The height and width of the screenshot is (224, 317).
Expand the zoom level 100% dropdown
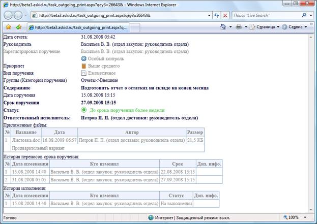305,217
